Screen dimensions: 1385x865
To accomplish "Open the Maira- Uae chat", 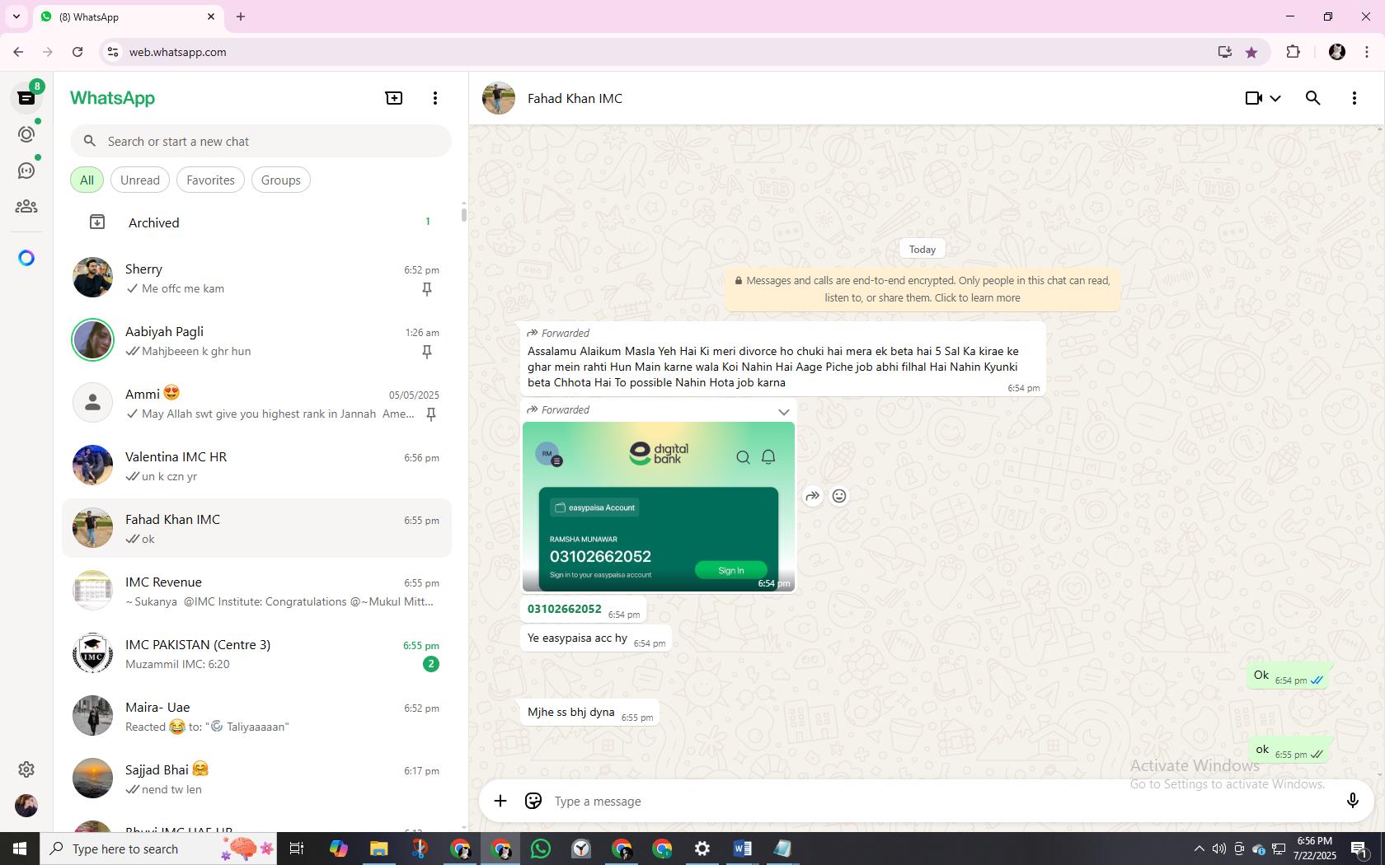I will tap(257, 717).
